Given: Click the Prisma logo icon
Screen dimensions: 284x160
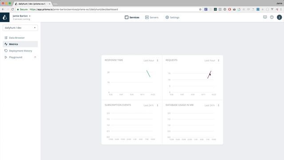Looking at the screenshot, I should pyautogui.click(x=5, y=17).
